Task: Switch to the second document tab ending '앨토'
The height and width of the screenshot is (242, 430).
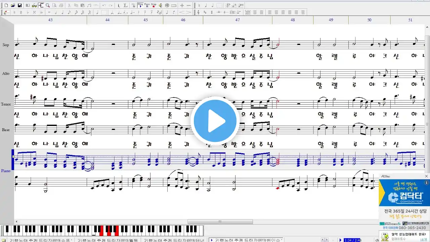Action: (x=107, y=240)
